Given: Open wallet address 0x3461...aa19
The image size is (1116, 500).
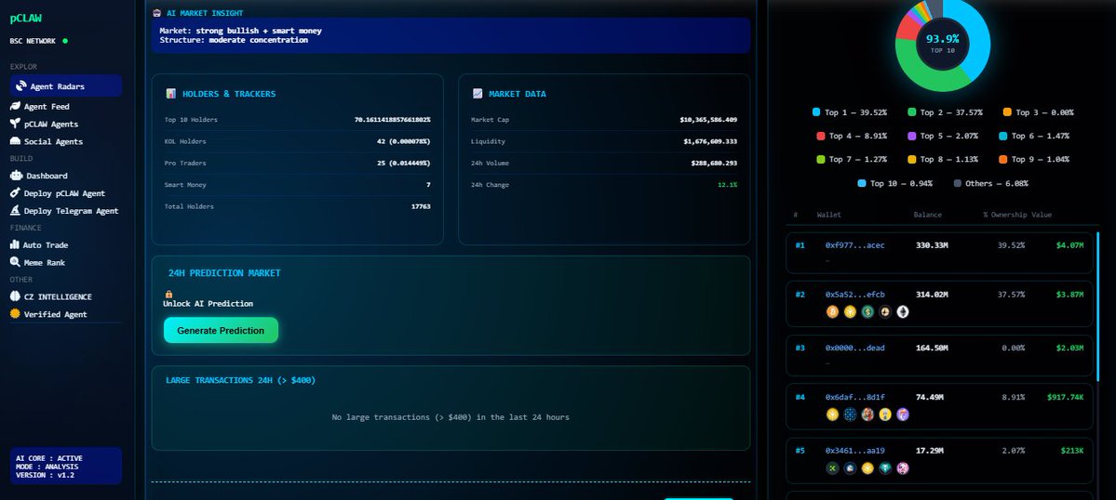Looking at the screenshot, I should point(854,451).
